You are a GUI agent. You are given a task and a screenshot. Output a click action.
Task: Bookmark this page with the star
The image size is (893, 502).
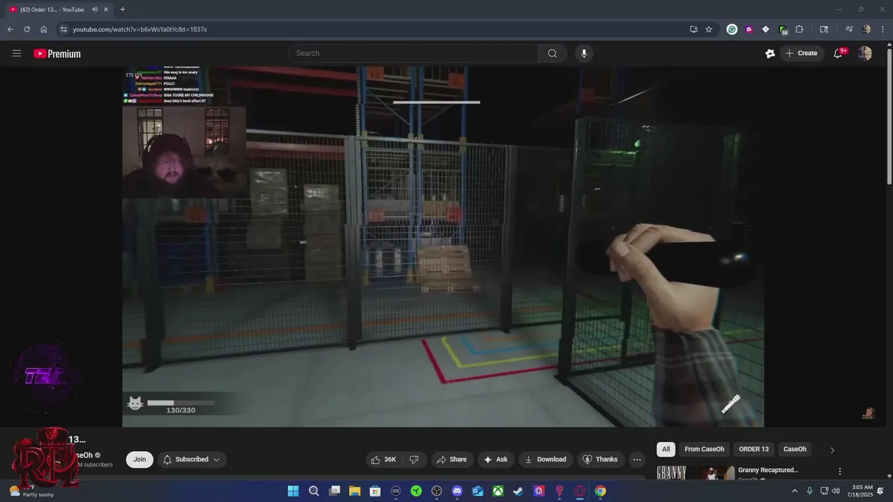[x=709, y=29]
